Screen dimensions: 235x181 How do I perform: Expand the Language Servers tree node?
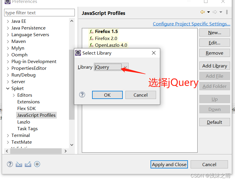(8, 35)
